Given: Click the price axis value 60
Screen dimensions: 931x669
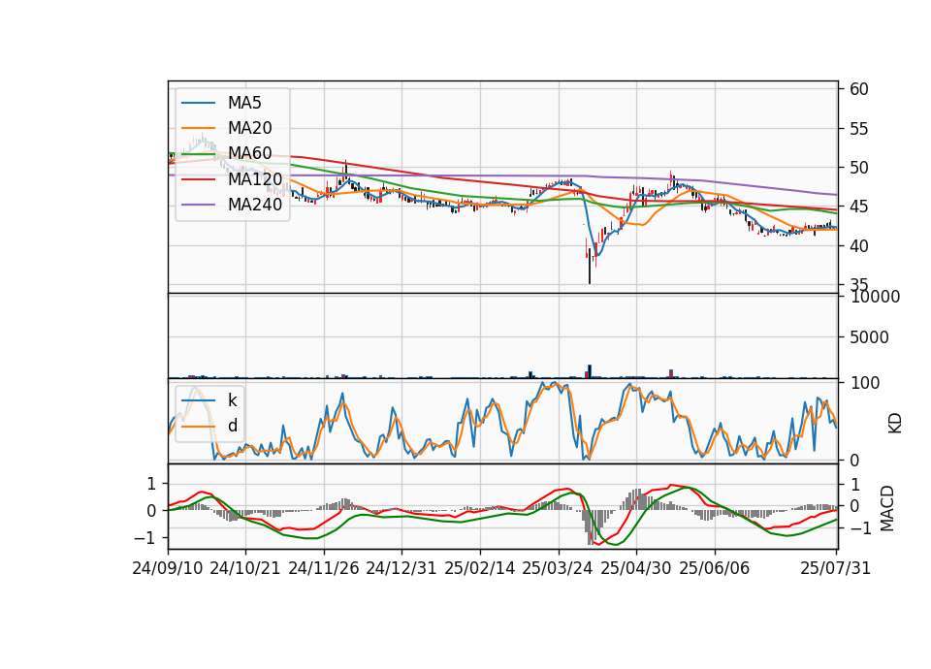Looking at the screenshot, I should click(859, 89).
